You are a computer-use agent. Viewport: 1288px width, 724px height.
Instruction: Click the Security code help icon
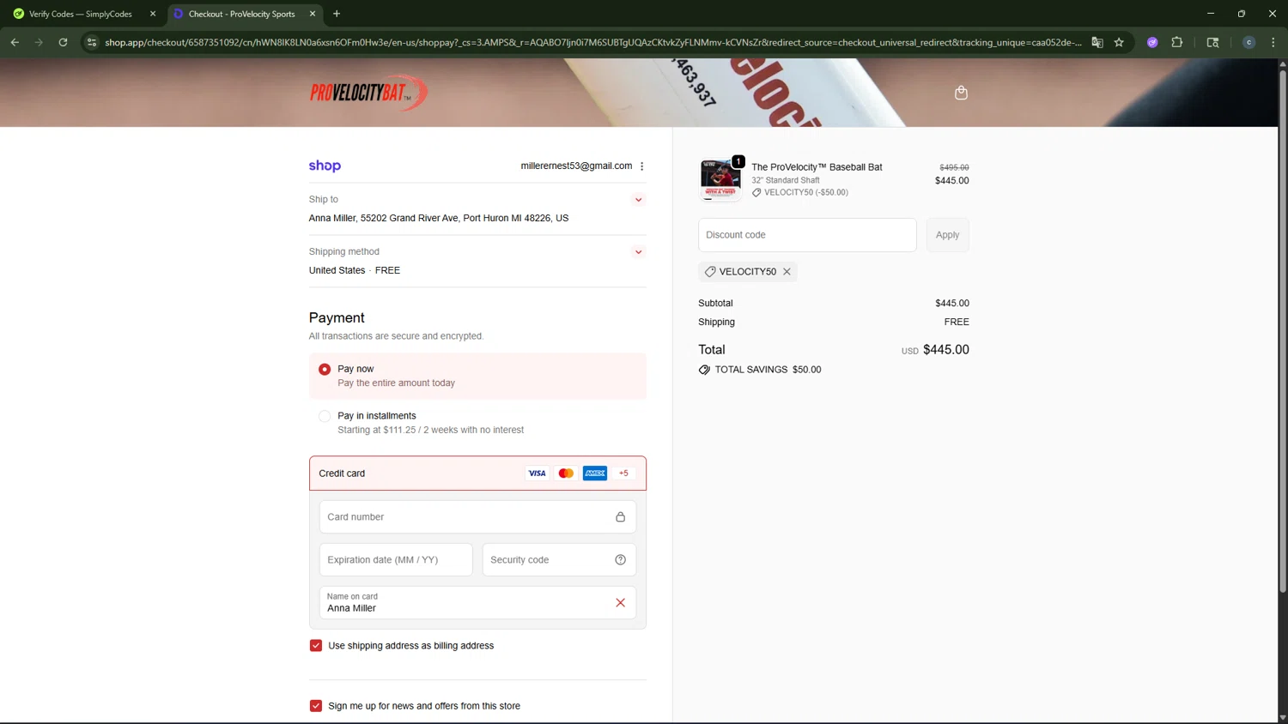pos(620,560)
